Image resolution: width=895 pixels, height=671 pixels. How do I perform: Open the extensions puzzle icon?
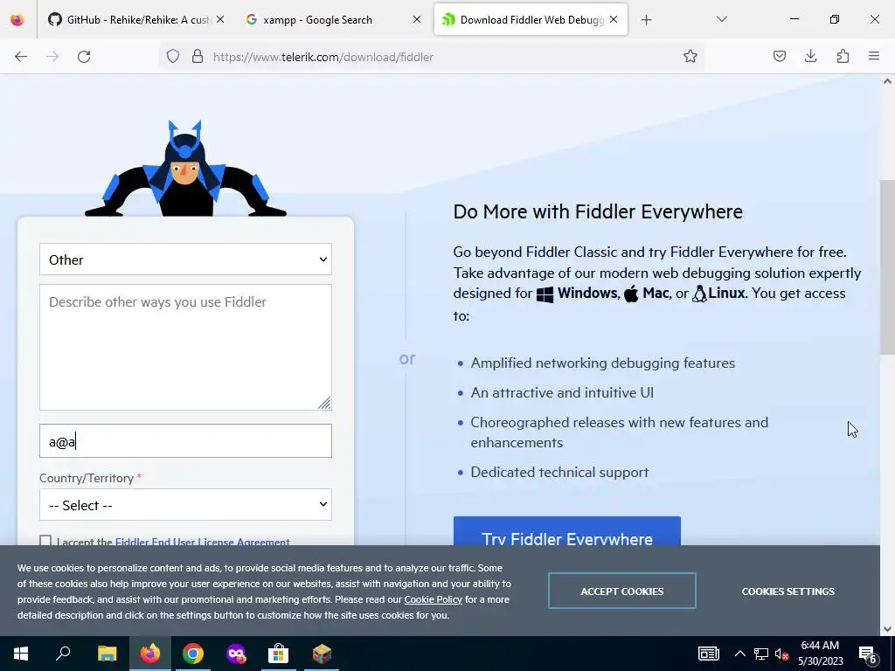[843, 57]
